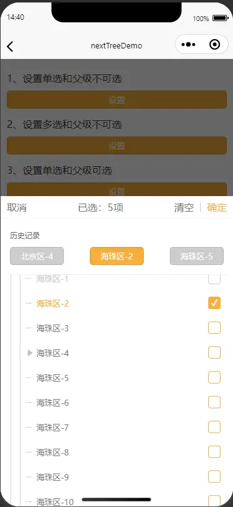Tick the checkbox for 海珠区-8
The width and height of the screenshot is (233, 507).
click(x=214, y=452)
